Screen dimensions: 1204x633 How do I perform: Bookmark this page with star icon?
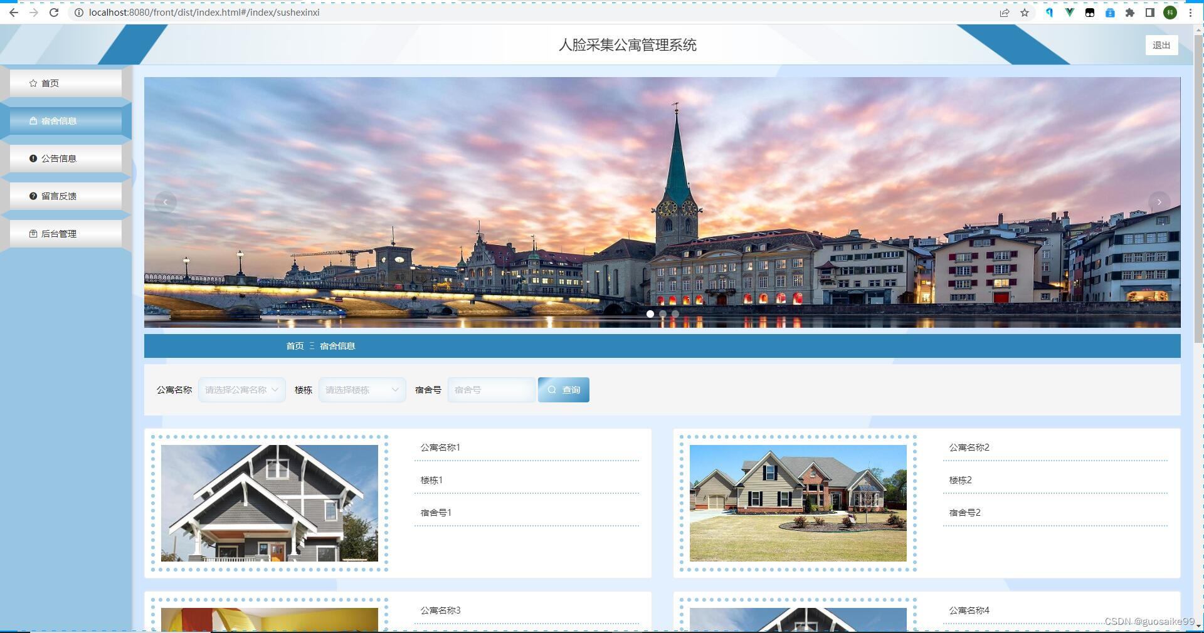pos(1025,13)
